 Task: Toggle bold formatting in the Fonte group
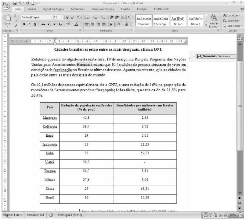pos(23,24)
